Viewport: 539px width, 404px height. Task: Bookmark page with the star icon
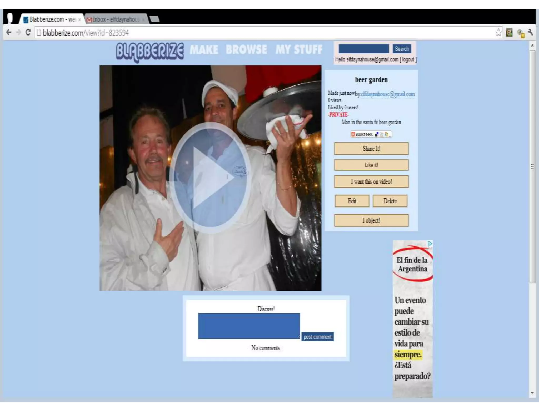coord(498,32)
